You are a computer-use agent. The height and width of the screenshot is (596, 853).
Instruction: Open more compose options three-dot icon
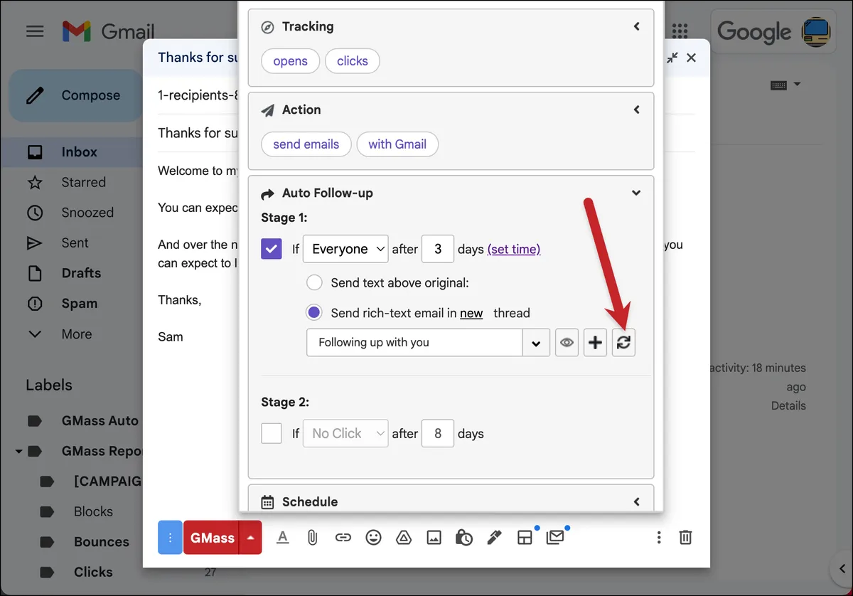point(659,538)
